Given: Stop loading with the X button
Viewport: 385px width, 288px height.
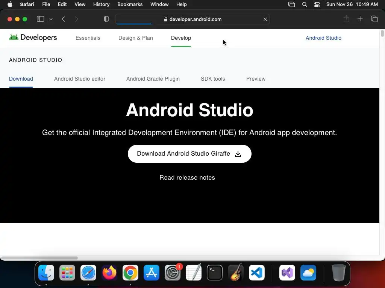Looking at the screenshot, I should pos(265,19).
